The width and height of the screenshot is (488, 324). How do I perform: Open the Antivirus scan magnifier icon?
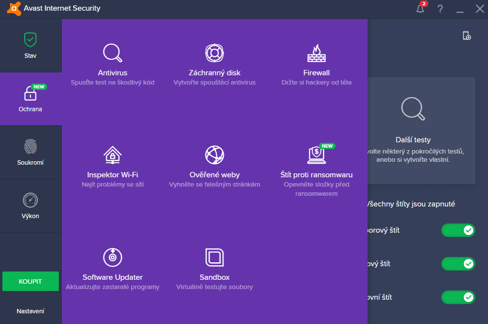tap(112, 53)
